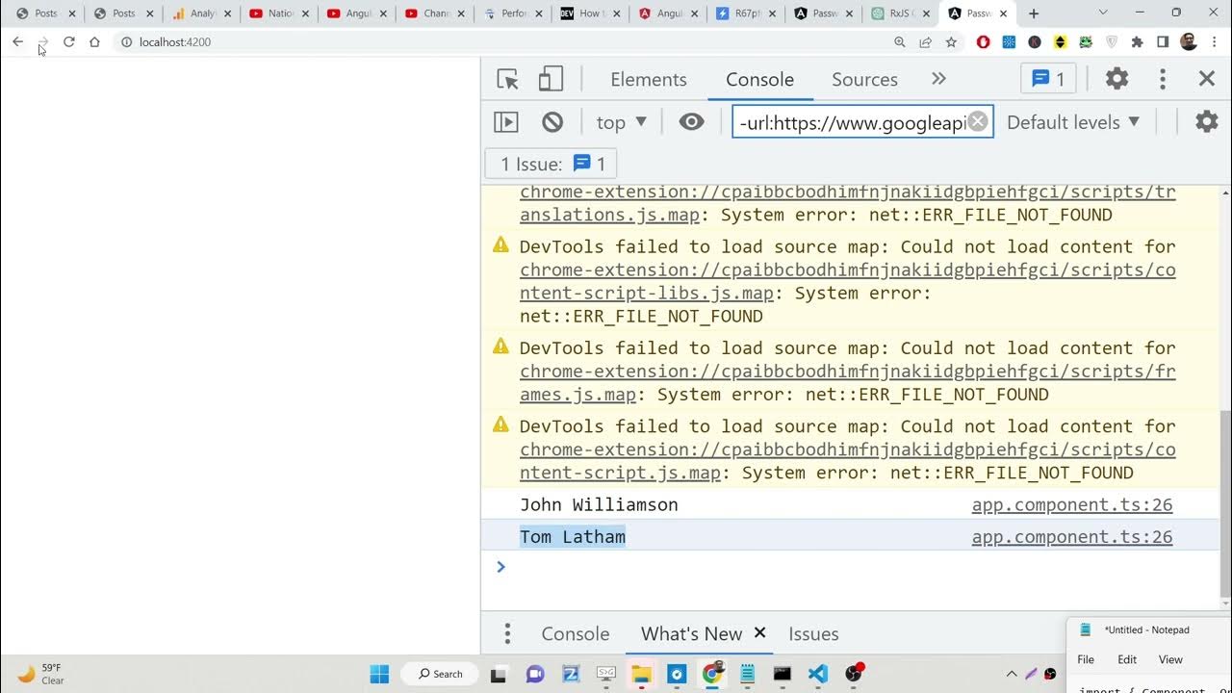Reload the localhost page
The image size is (1232, 693).
[69, 41]
